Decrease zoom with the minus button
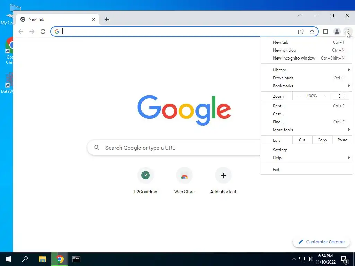Viewport: 355px width, 266px height. coord(299,96)
